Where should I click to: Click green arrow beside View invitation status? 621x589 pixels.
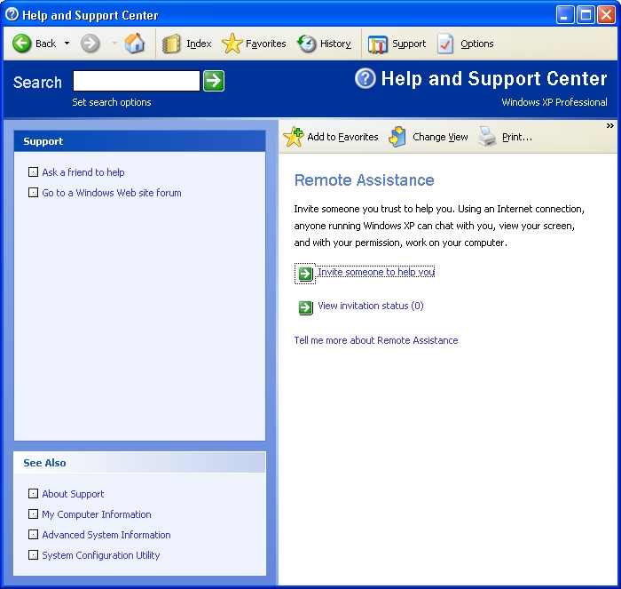305,307
